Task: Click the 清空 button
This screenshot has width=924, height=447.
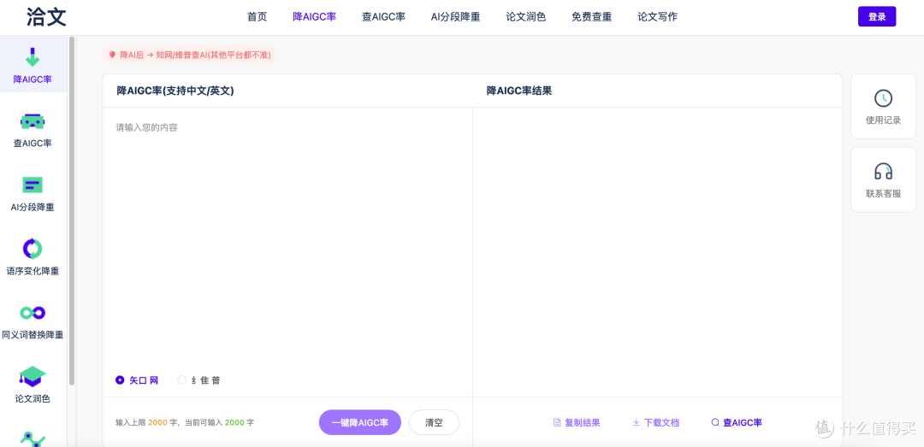Action: coord(434,422)
